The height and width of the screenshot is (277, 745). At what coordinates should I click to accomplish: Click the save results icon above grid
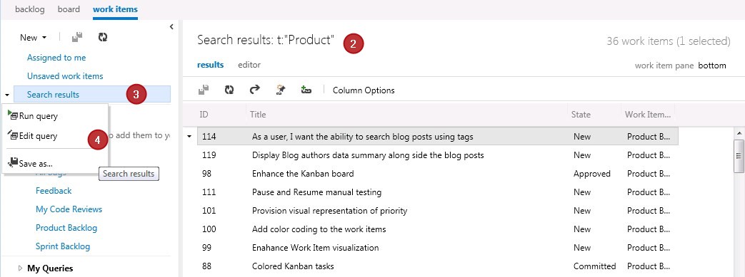[204, 90]
